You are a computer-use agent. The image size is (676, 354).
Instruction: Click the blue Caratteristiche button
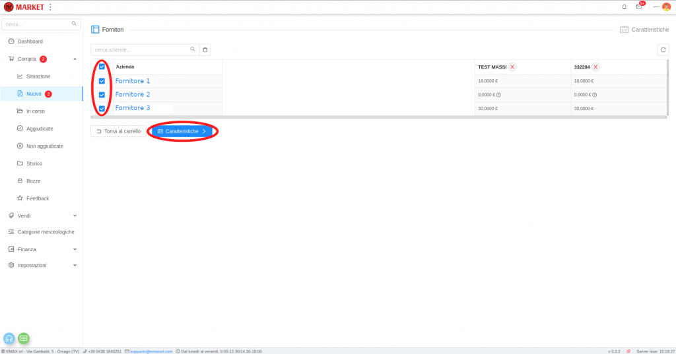(x=182, y=131)
